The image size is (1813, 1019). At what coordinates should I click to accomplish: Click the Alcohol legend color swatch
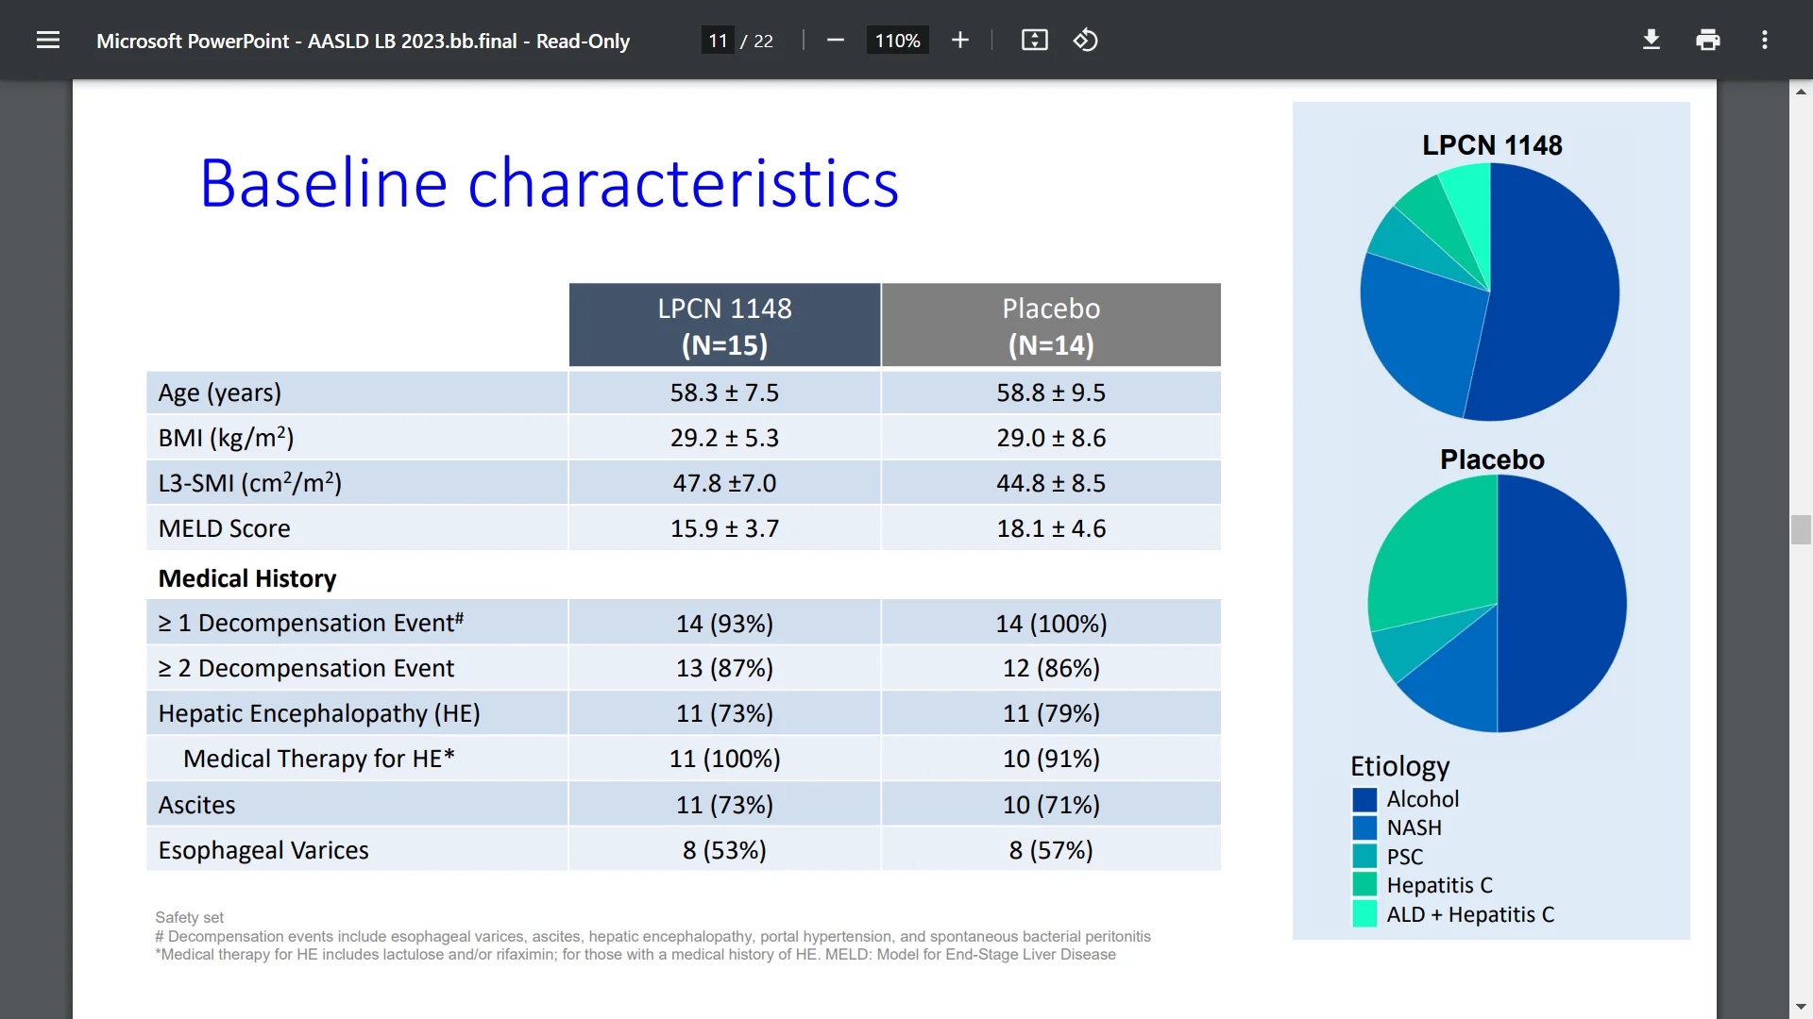(1364, 800)
